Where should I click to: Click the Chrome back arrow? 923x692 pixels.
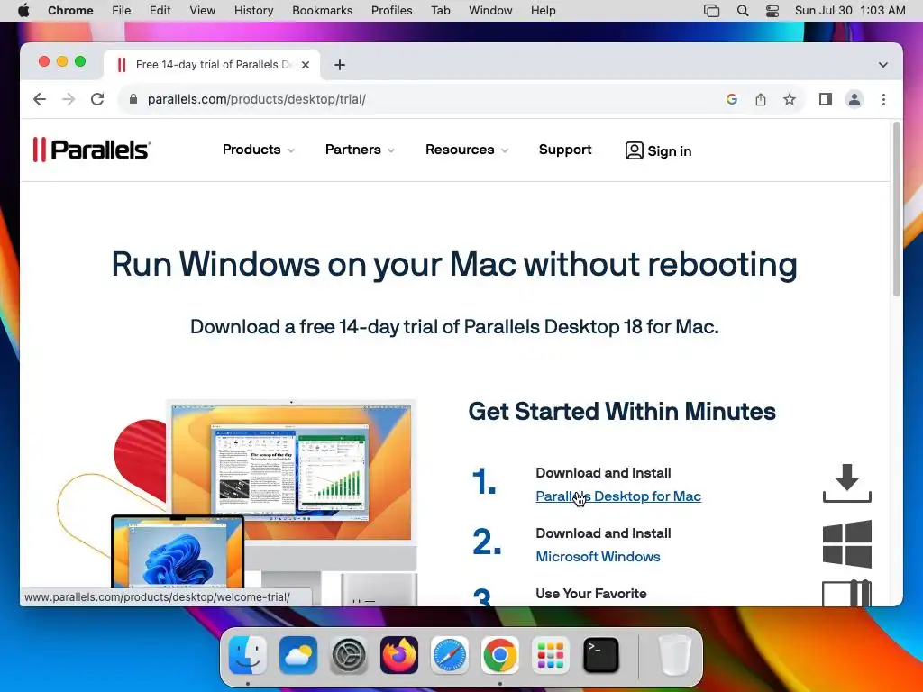click(x=40, y=99)
